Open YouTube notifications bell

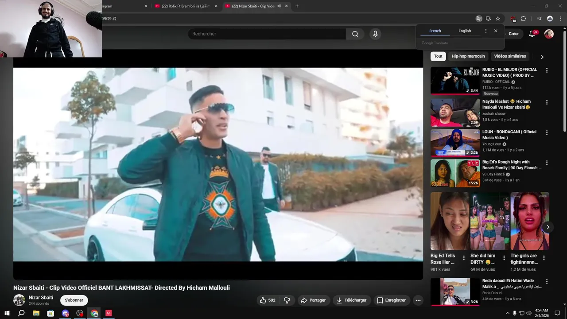532,34
